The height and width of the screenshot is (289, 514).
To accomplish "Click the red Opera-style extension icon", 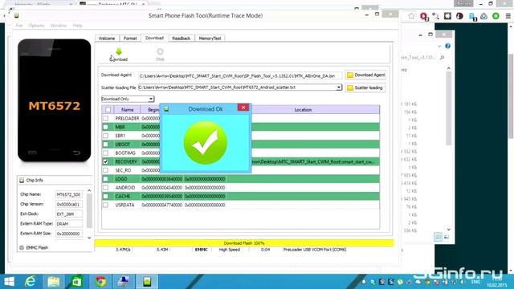I will [423, 16].
